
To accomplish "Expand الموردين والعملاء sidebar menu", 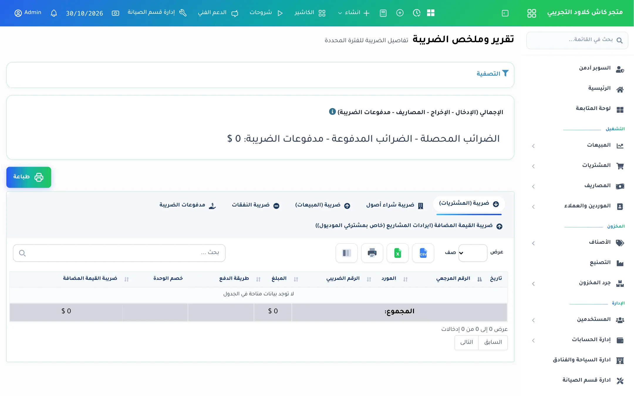I will pos(577,206).
